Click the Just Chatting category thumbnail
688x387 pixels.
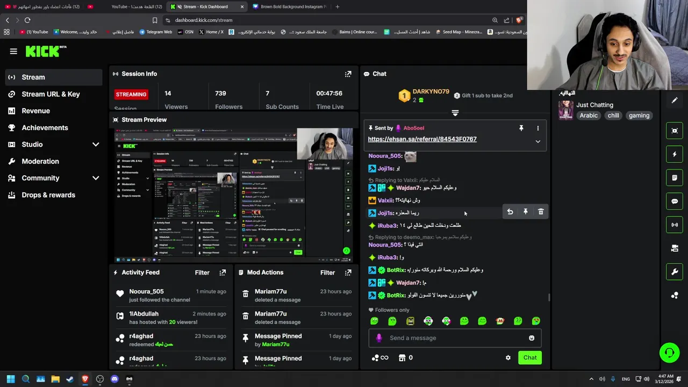pos(565,110)
